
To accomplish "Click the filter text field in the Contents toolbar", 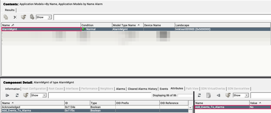I will [161, 17].
